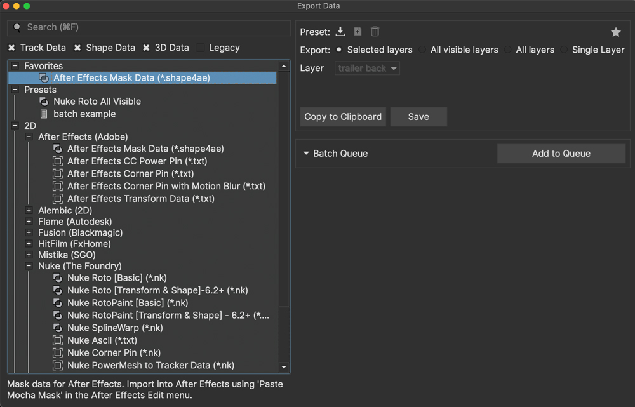This screenshot has width=635, height=407.
Task: Click shape icon of 2D After Effects Mask Data
Action: click(x=58, y=149)
